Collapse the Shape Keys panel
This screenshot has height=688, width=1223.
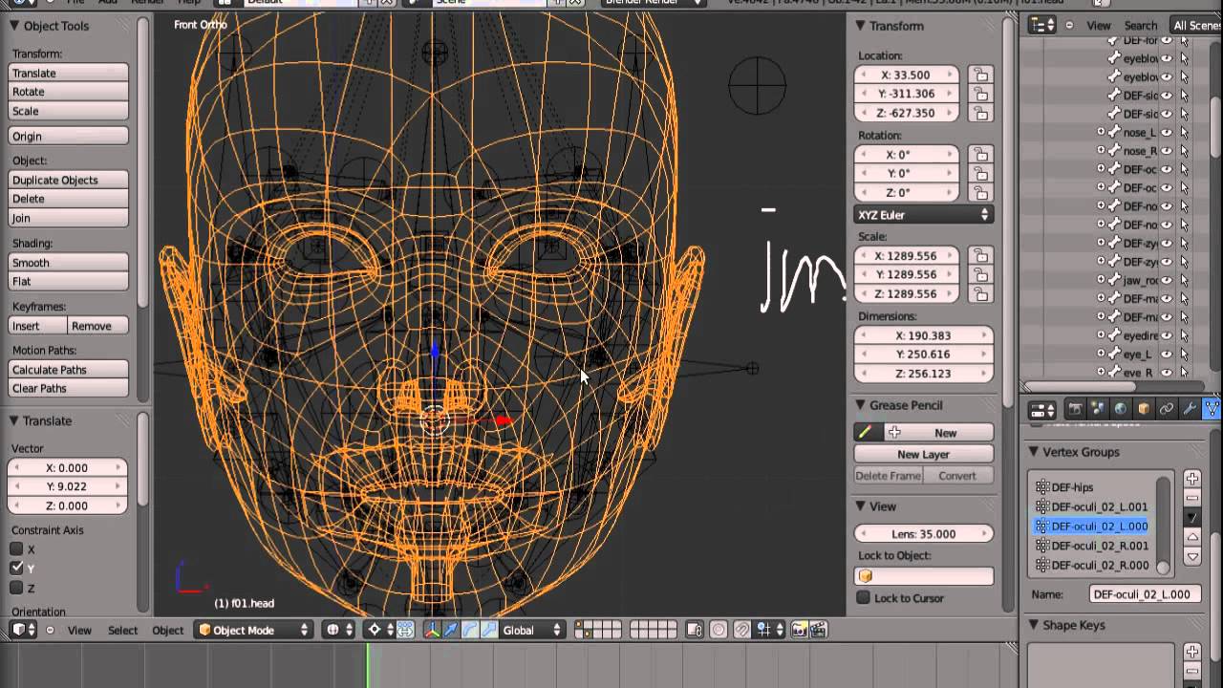[1033, 625]
